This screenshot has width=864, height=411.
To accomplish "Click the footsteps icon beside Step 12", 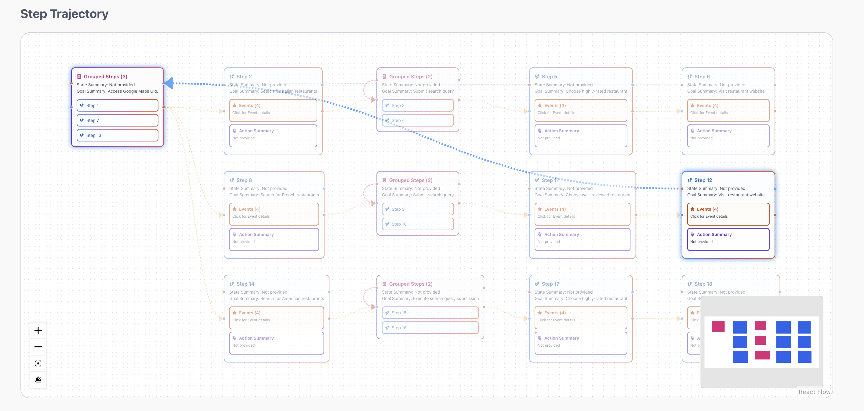I will (x=690, y=180).
